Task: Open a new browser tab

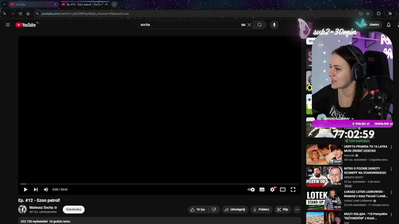Action: click(x=114, y=4)
